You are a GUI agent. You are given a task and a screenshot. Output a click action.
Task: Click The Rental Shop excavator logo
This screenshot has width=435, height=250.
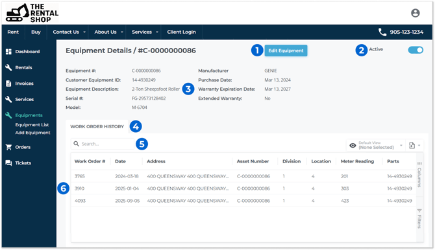(32, 13)
